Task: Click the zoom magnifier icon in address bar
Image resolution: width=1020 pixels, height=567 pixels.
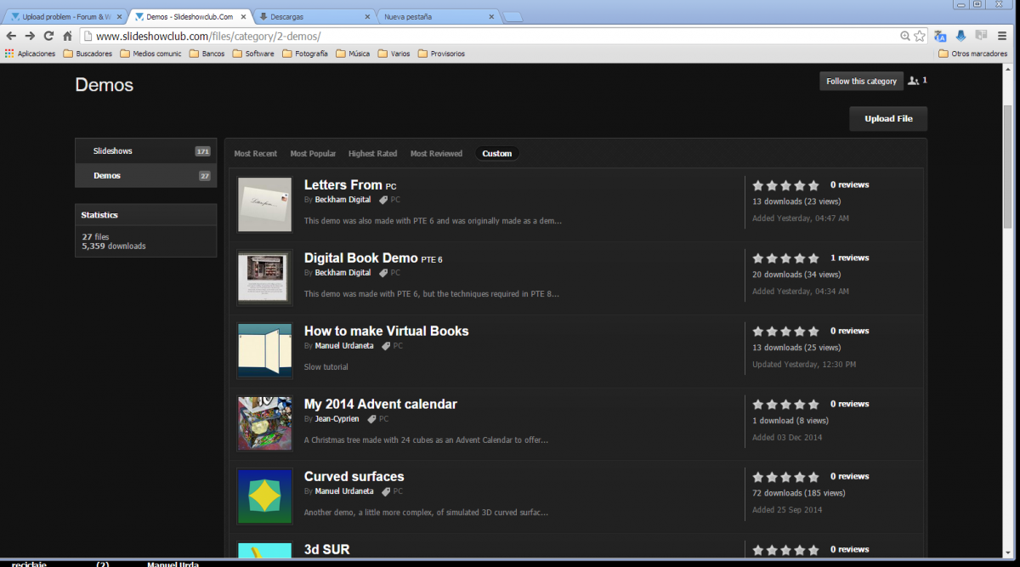Action: pos(905,36)
